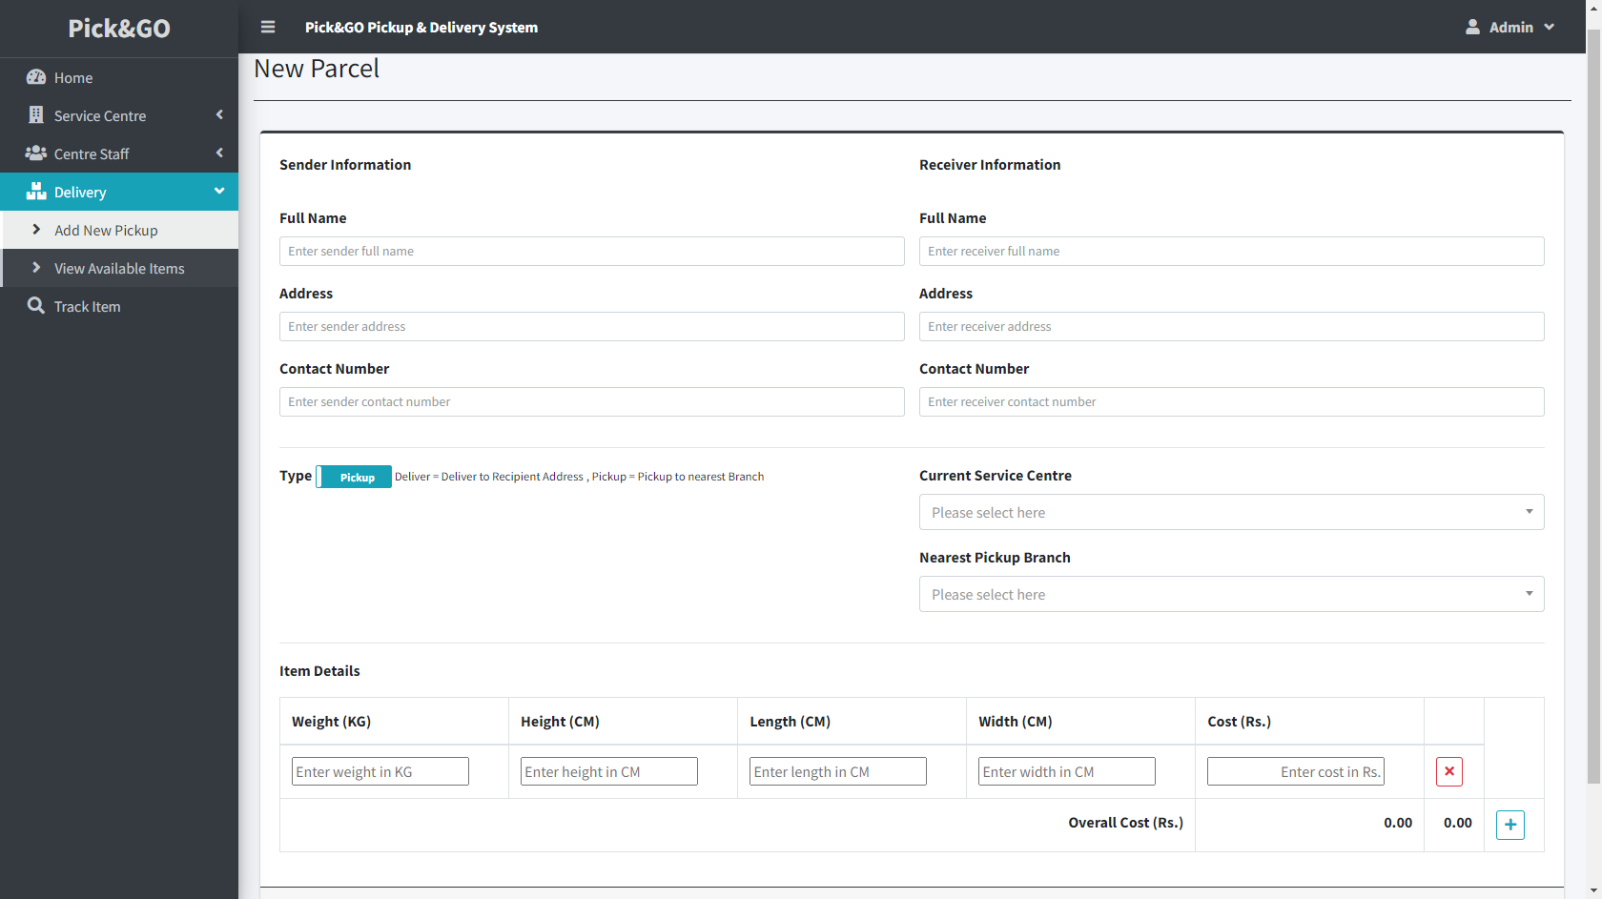Select View Available Items submenu
This screenshot has height=899, width=1602.
coord(119,268)
